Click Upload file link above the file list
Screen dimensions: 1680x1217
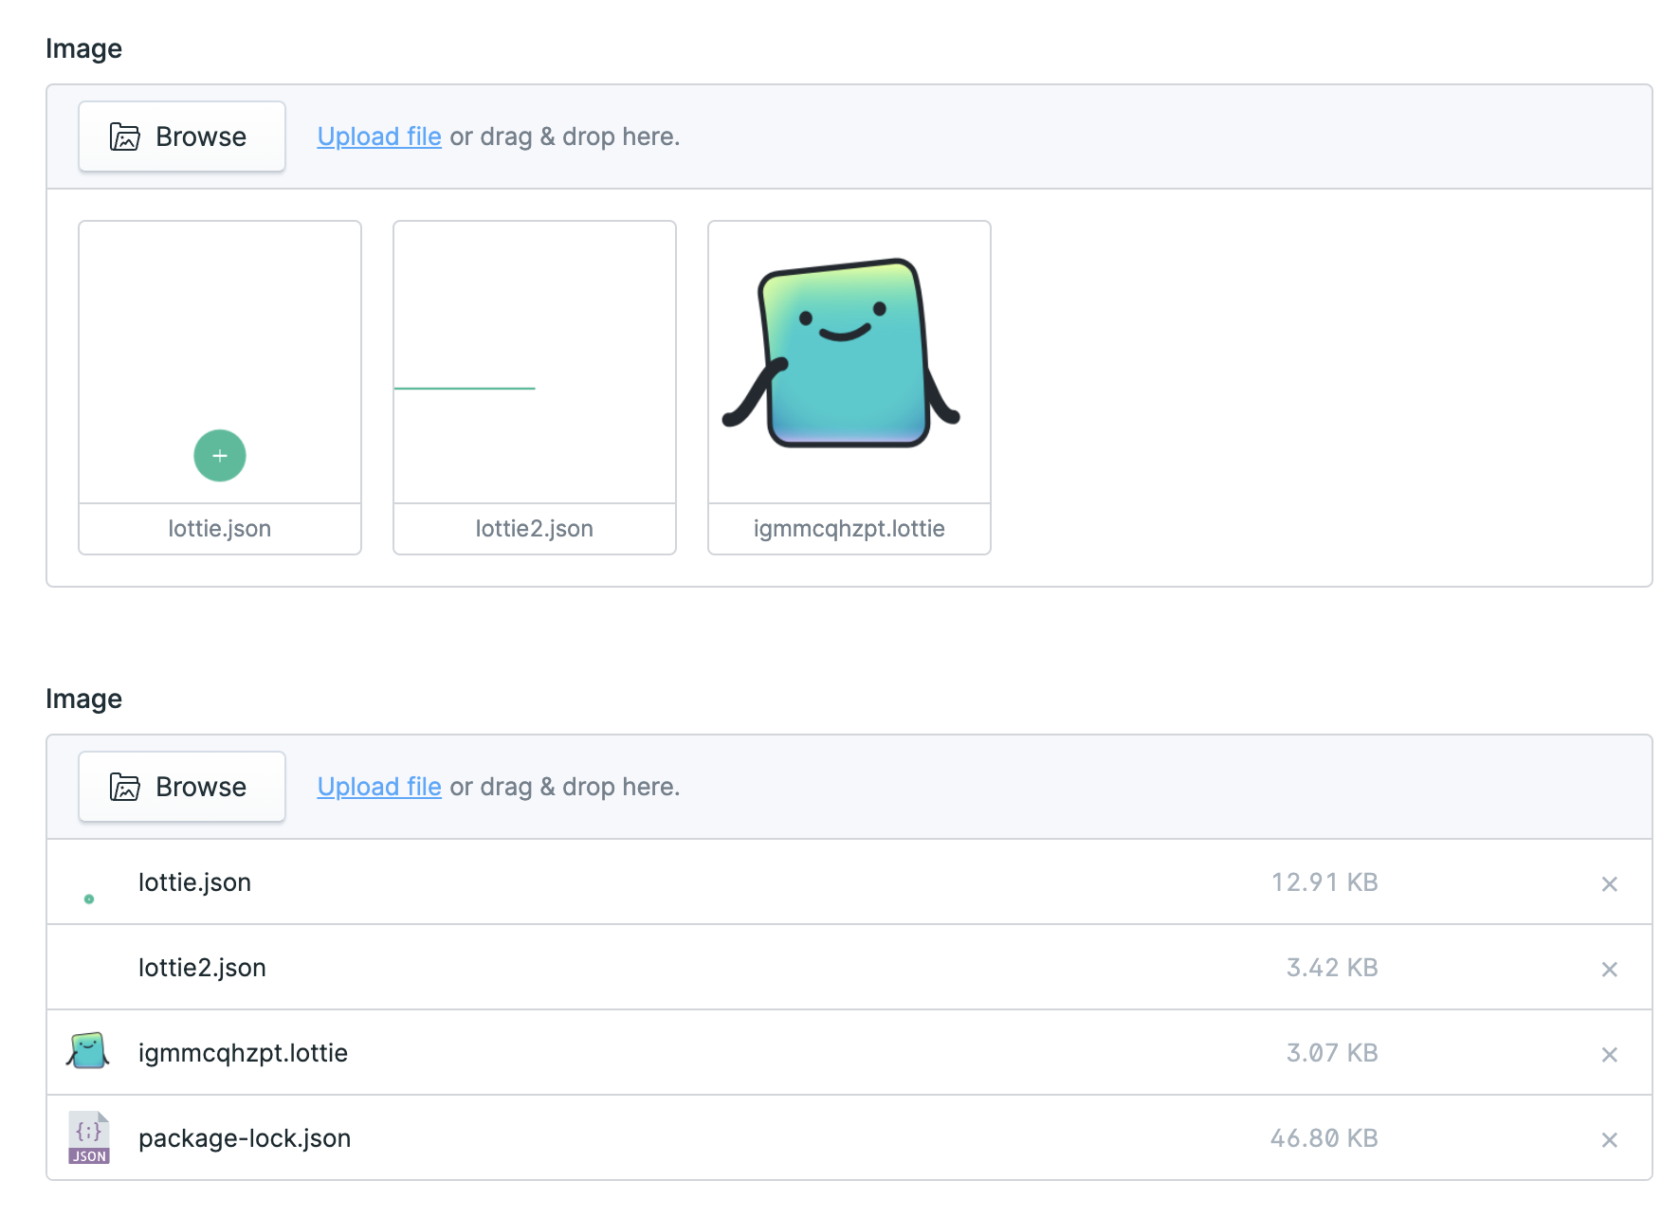379,787
